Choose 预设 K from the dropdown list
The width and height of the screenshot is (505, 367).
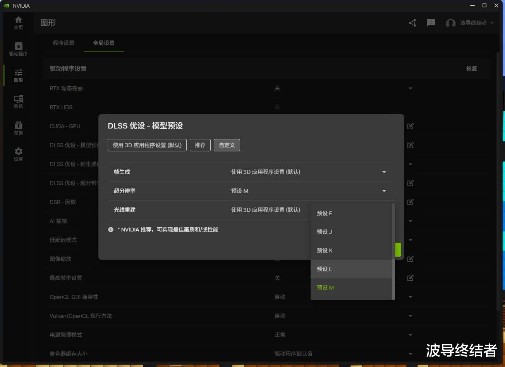tap(351, 250)
